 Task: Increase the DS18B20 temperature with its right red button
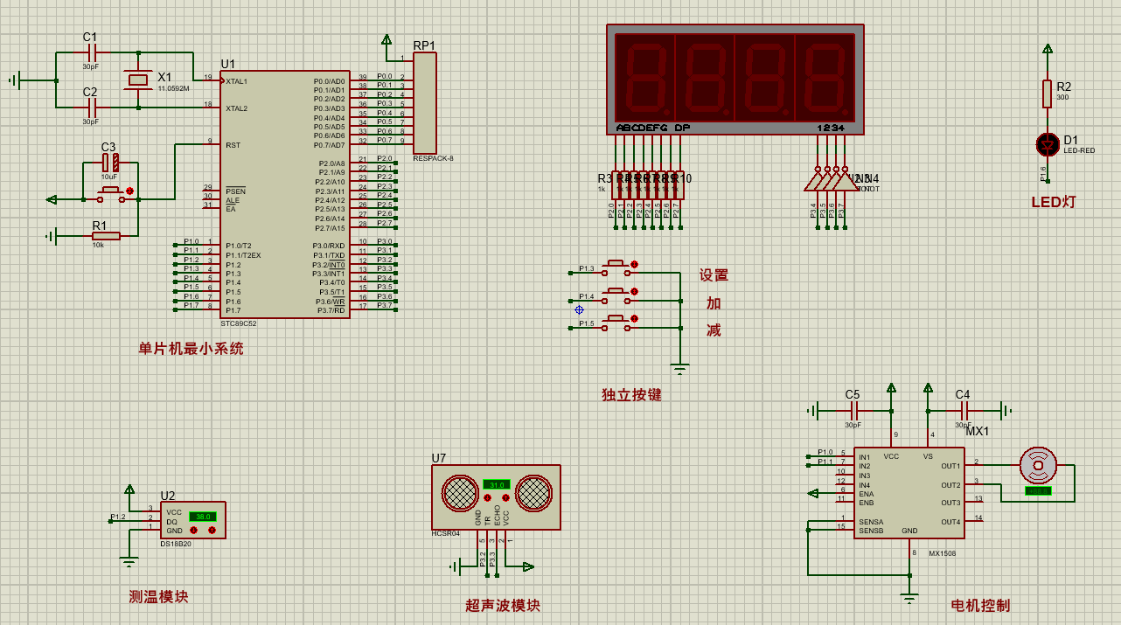[x=212, y=530]
